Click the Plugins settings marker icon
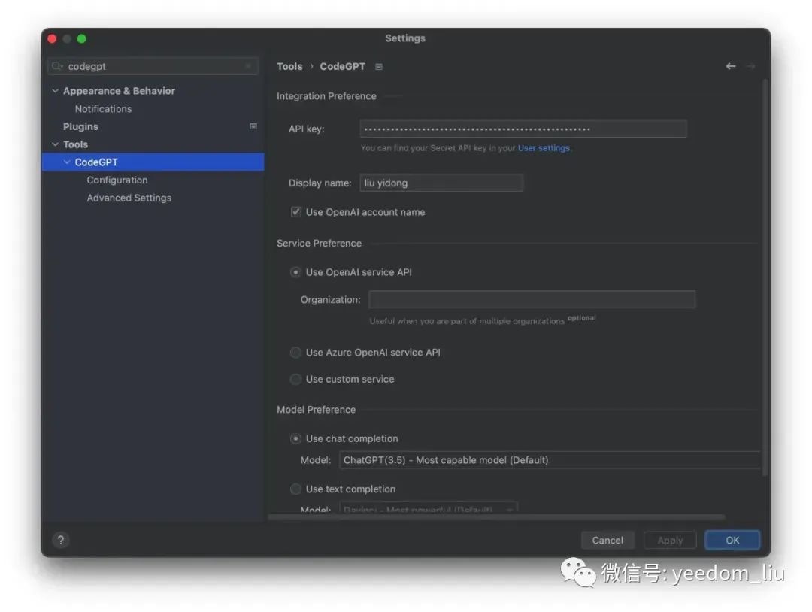Viewport: 812px width, 612px height. pos(253,126)
